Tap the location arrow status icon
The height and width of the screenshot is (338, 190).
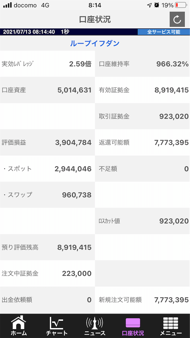coord(149,5)
